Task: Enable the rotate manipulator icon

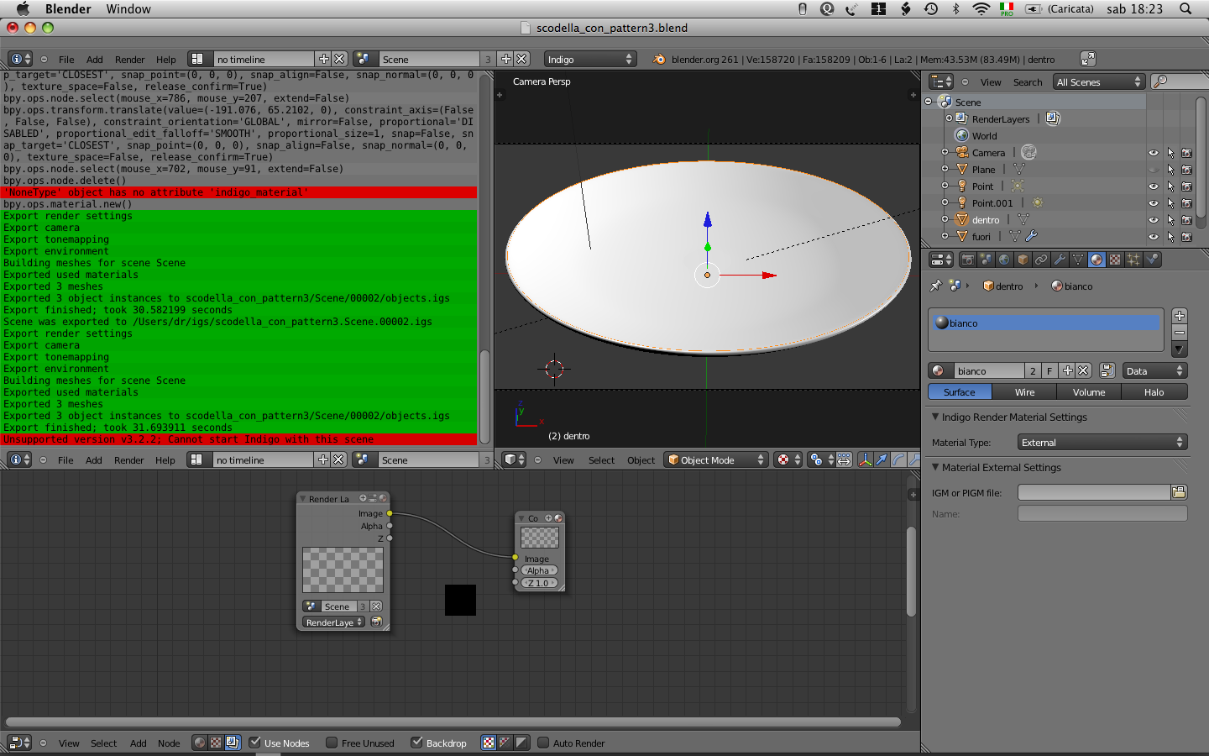Action: [898, 459]
